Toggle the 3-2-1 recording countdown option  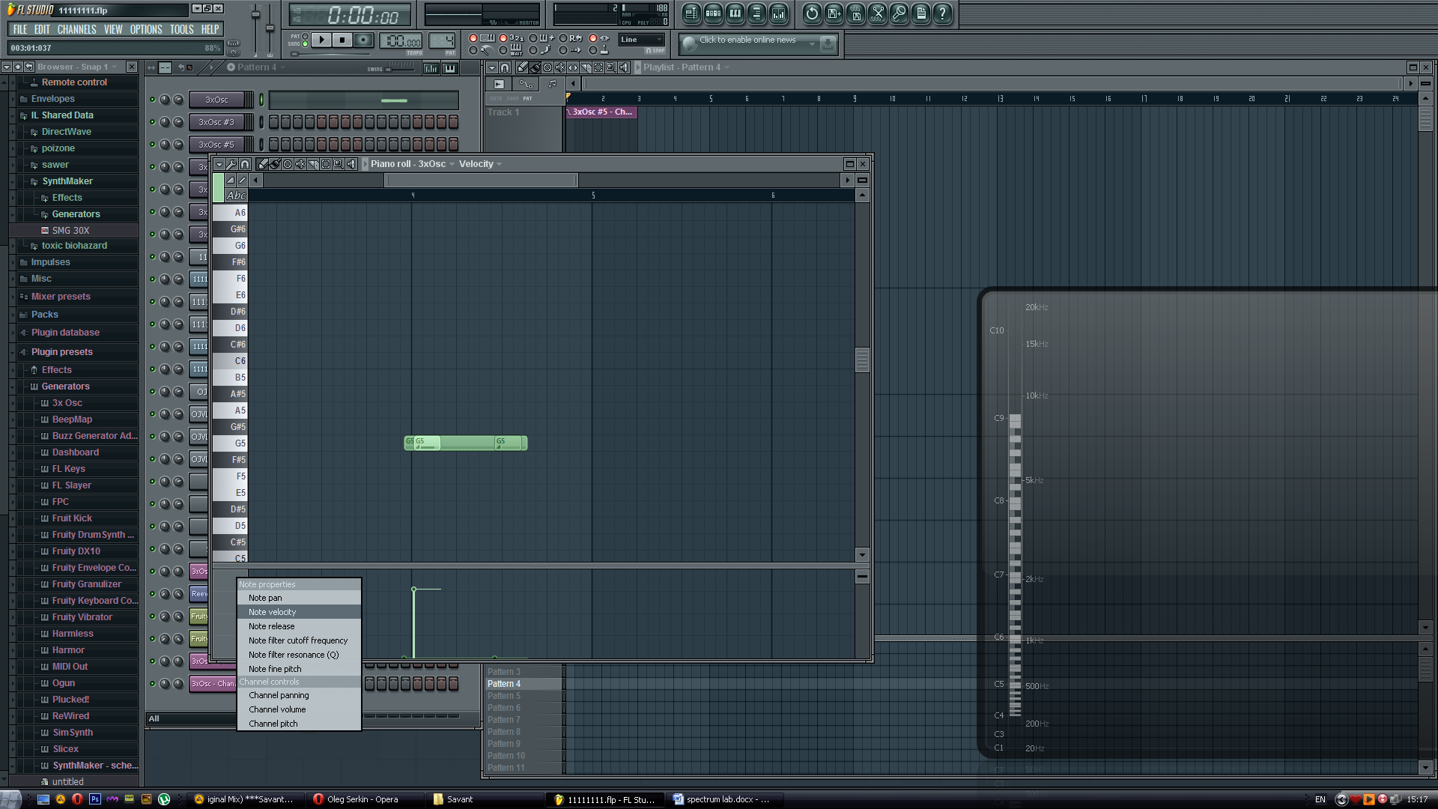[503, 38]
